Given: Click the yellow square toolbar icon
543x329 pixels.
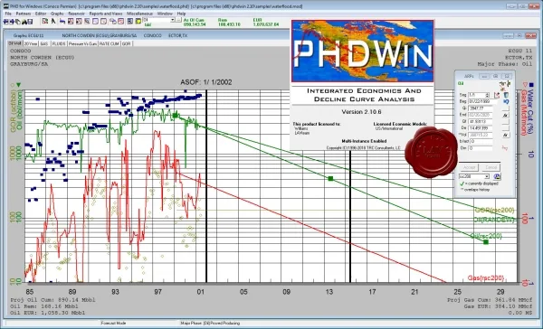Looking at the screenshot, I should click(x=138, y=22).
